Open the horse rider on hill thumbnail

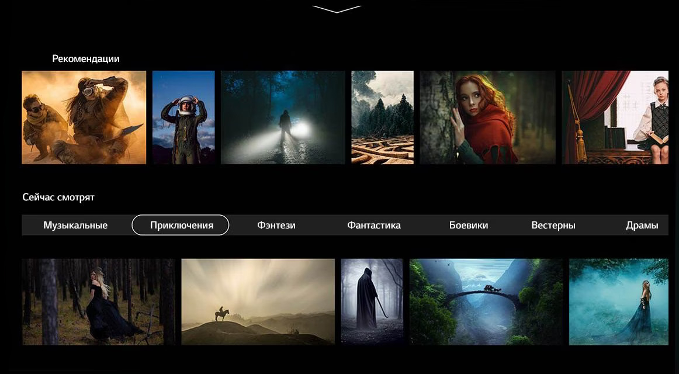click(258, 302)
